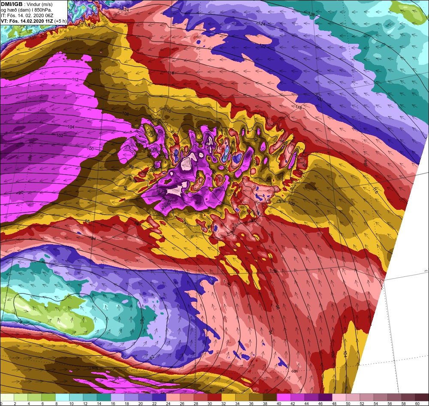This screenshot has width=429, height=406.
Task: Click the 'DMI/IGB : Vindur (m/s)' title line
Action: pos(27,4)
